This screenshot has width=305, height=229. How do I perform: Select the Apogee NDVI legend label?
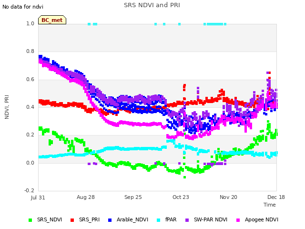[x=262, y=219]
